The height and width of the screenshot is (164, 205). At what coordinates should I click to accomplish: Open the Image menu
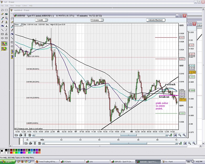click(x=18, y=6)
